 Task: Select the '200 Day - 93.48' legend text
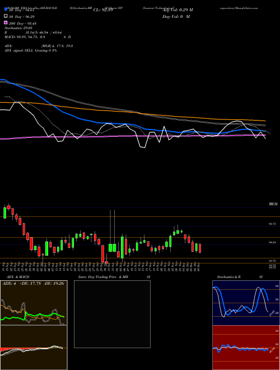(x=22, y=24)
